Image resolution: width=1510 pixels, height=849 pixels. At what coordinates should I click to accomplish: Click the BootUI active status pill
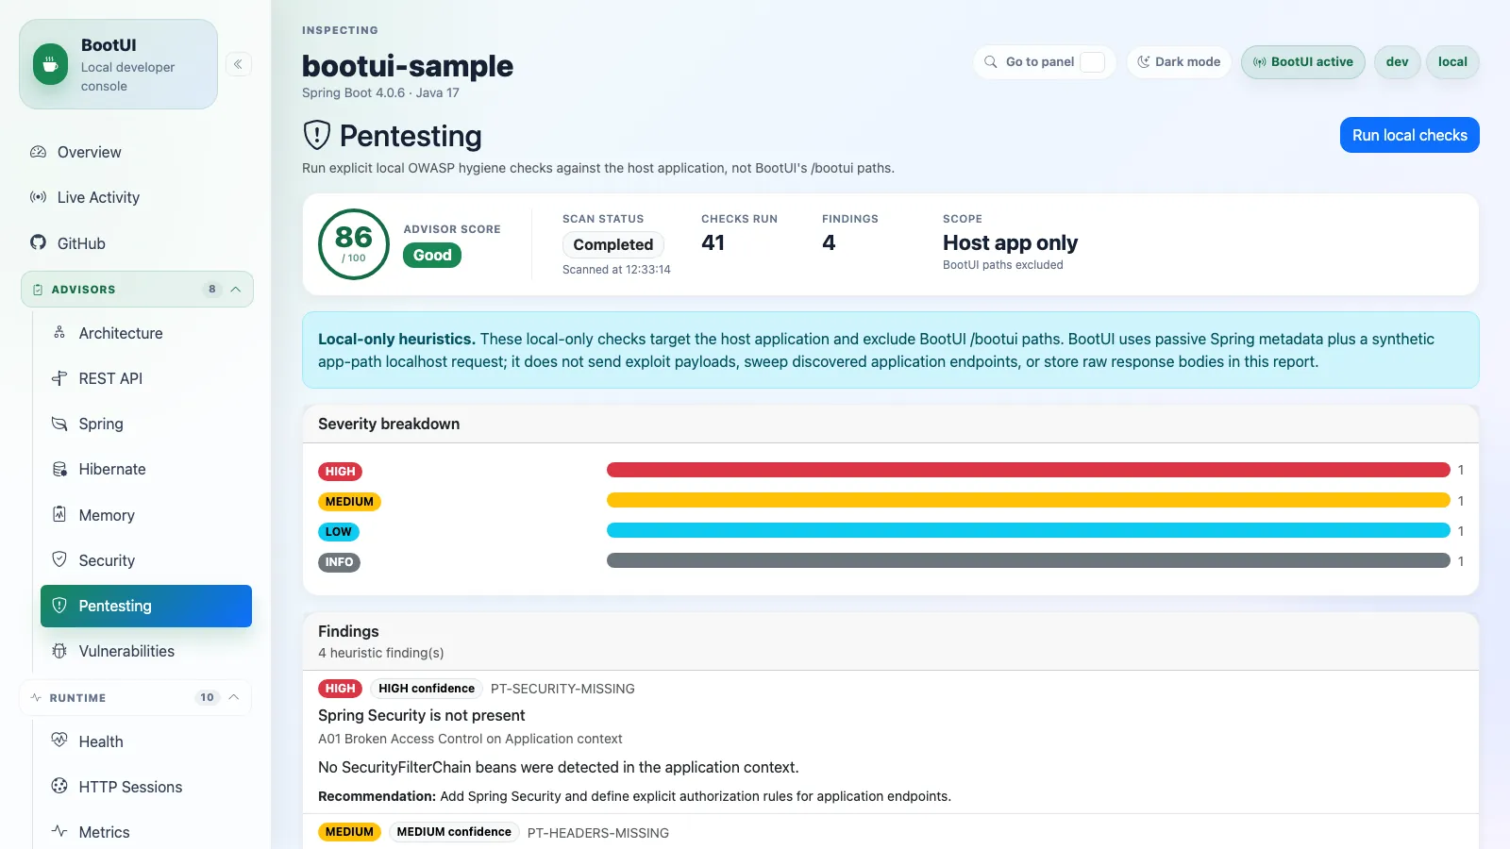pyautogui.click(x=1303, y=62)
